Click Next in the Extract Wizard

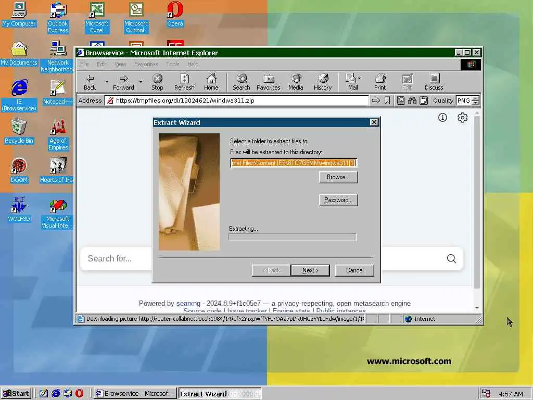point(310,270)
